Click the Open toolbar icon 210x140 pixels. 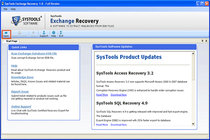tap(6, 34)
